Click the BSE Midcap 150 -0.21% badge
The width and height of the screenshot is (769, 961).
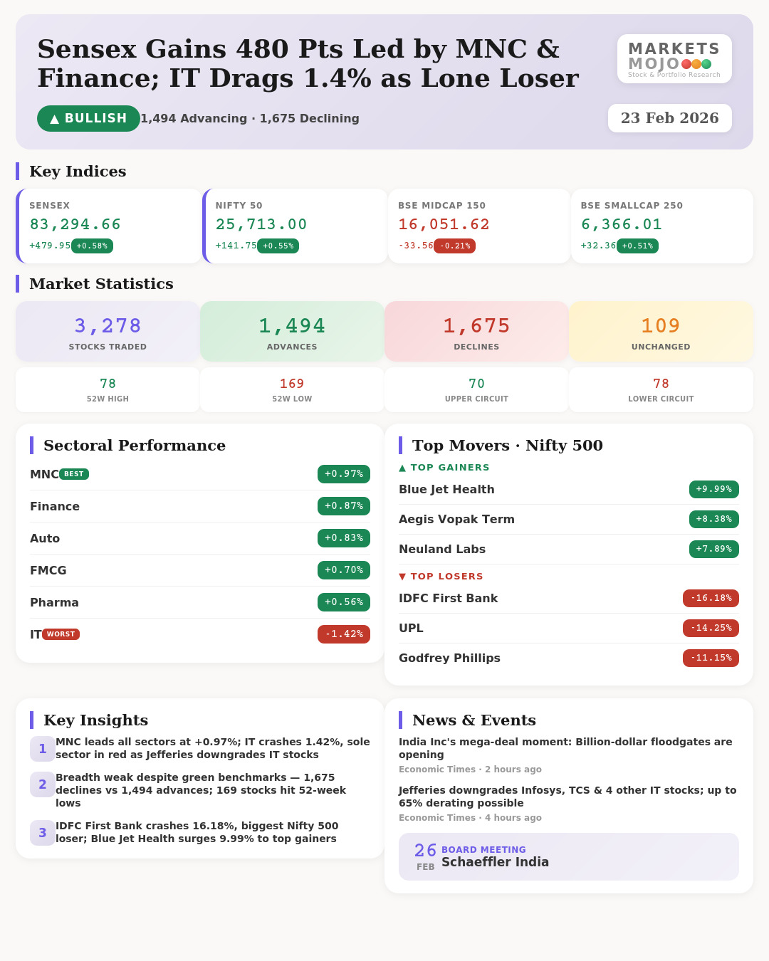click(x=455, y=246)
